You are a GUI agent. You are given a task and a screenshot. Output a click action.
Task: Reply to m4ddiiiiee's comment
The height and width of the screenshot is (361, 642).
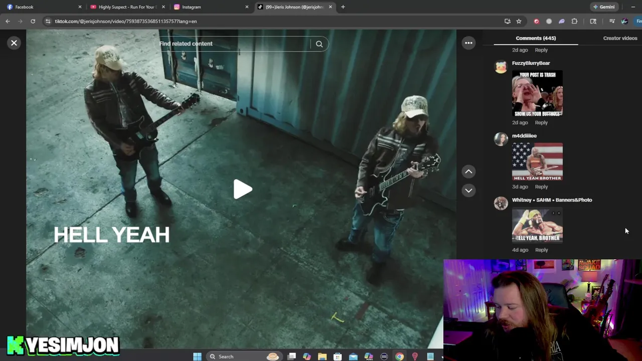pyautogui.click(x=541, y=187)
